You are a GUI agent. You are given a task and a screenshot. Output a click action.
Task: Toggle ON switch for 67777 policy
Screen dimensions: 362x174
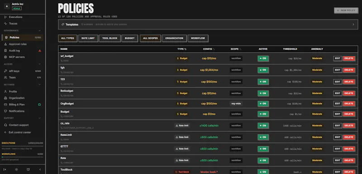(x=263, y=149)
